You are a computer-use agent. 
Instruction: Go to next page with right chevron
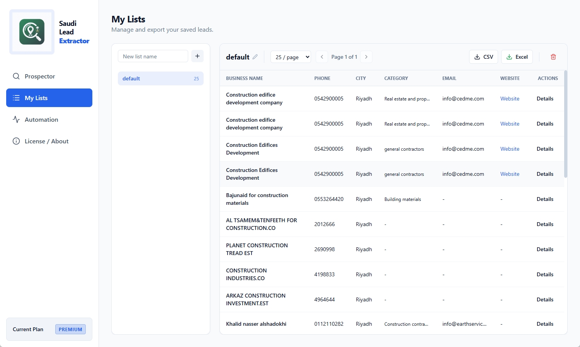[x=366, y=57]
